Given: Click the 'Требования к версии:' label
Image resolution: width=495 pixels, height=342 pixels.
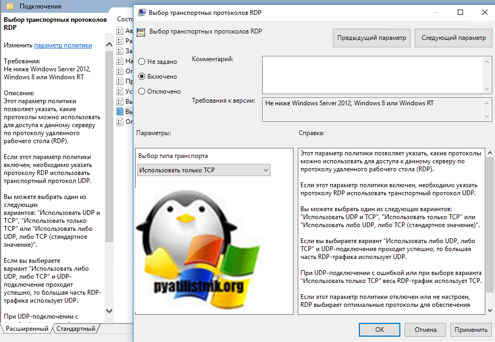Looking at the screenshot, I should (x=223, y=101).
